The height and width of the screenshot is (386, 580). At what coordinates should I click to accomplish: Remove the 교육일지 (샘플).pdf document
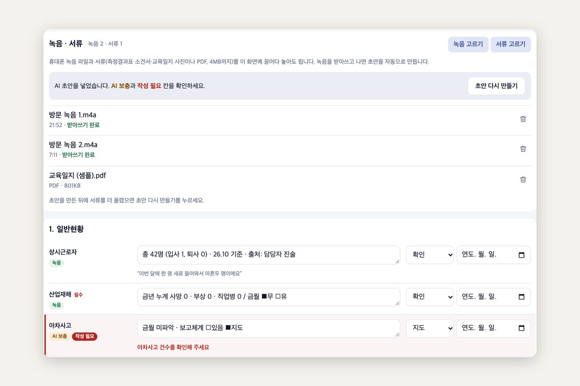[x=523, y=179]
